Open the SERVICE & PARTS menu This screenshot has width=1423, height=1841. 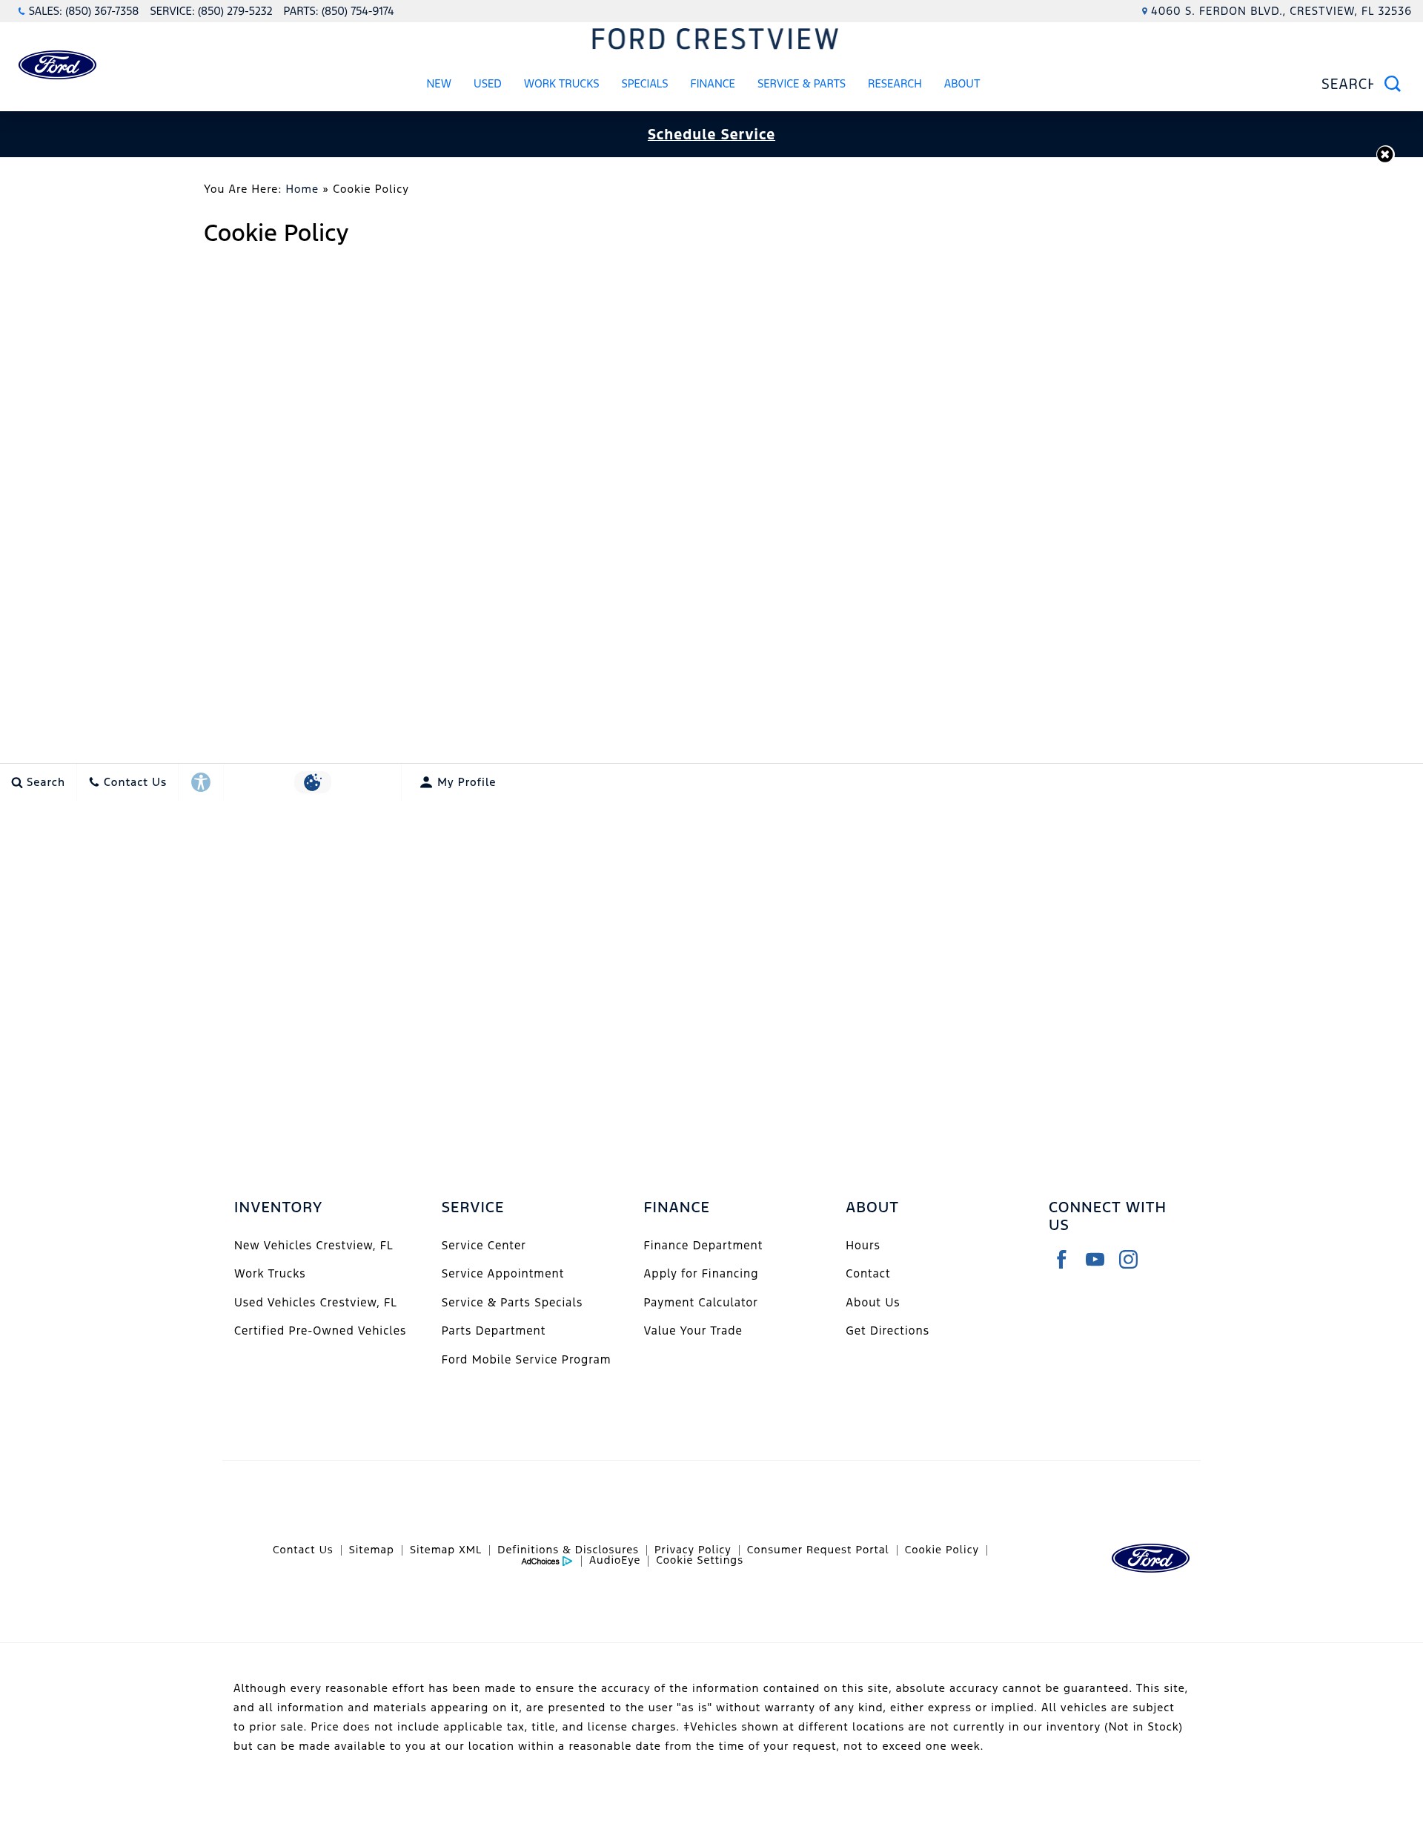(x=801, y=84)
